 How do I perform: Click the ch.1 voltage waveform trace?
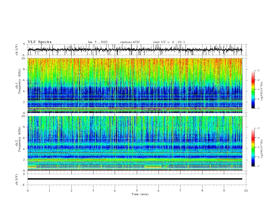point(135,50)
